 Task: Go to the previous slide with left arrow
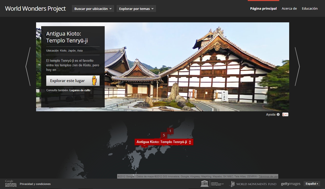point(28,67)
